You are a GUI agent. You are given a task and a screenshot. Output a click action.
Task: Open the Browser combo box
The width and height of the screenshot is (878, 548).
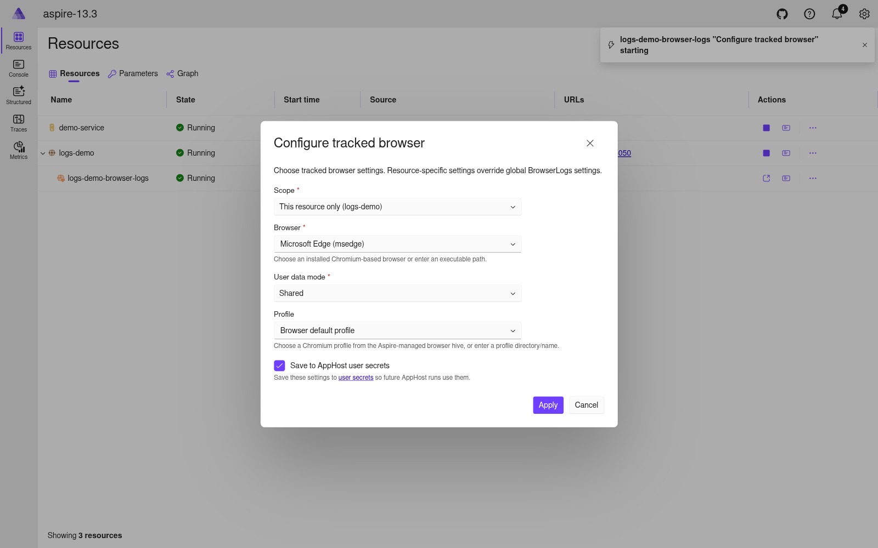[397, 244]
